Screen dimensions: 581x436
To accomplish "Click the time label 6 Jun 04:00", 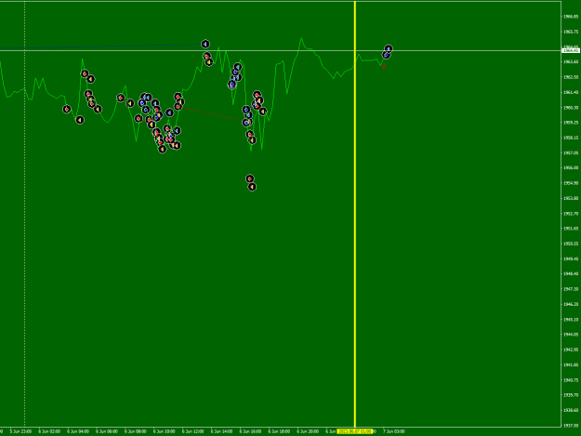I will pos(78,431).
